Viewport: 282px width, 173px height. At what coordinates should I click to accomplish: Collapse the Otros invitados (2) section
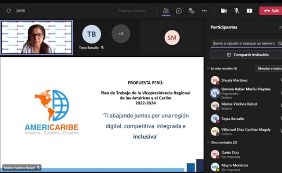208,143
